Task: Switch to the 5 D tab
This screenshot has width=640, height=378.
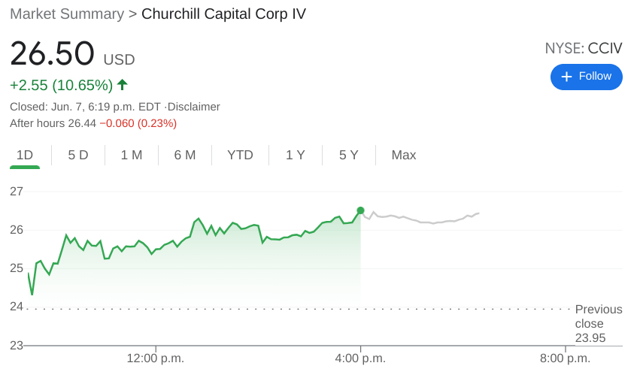Action: tap(78, 156)
